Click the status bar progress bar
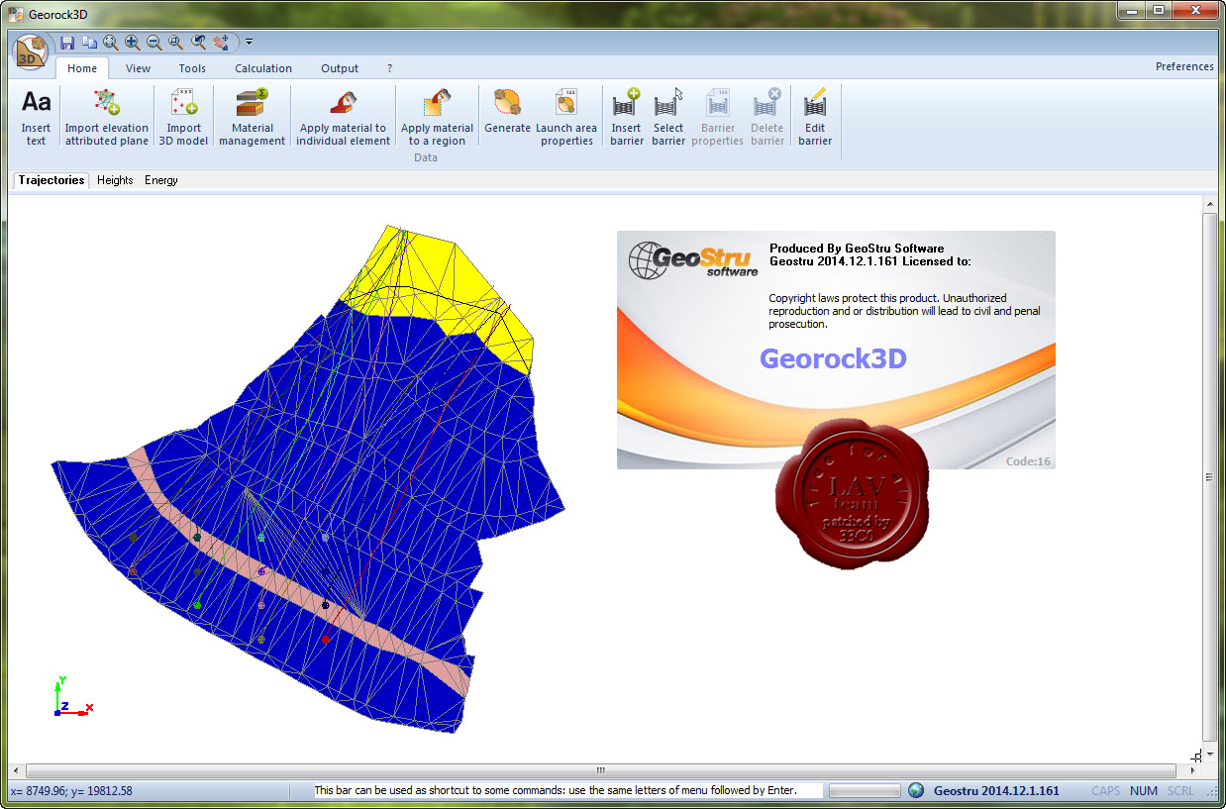Viewport: 1226px width, 809px height. (x=865, y=790)
